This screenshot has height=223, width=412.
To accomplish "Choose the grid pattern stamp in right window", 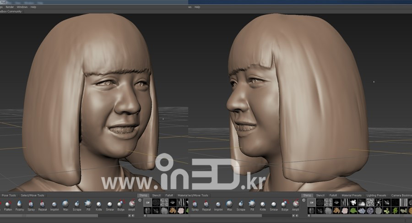I will pos(328,202).
